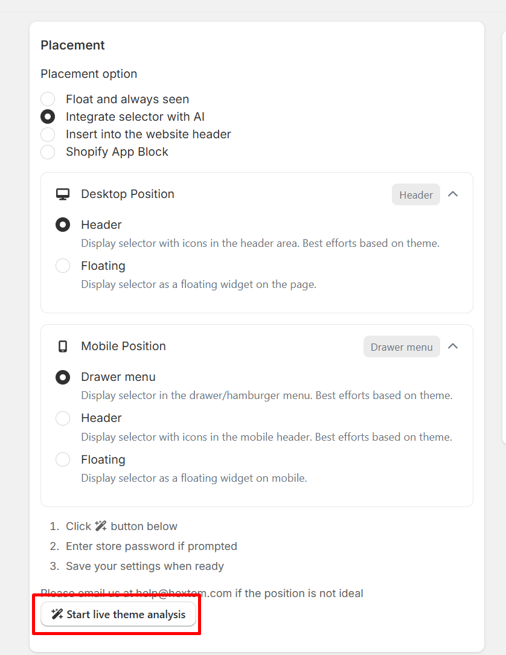506x655 pixels.
Task: Click 'Start live theme analysis' button
Action: [x=118, y=615]
